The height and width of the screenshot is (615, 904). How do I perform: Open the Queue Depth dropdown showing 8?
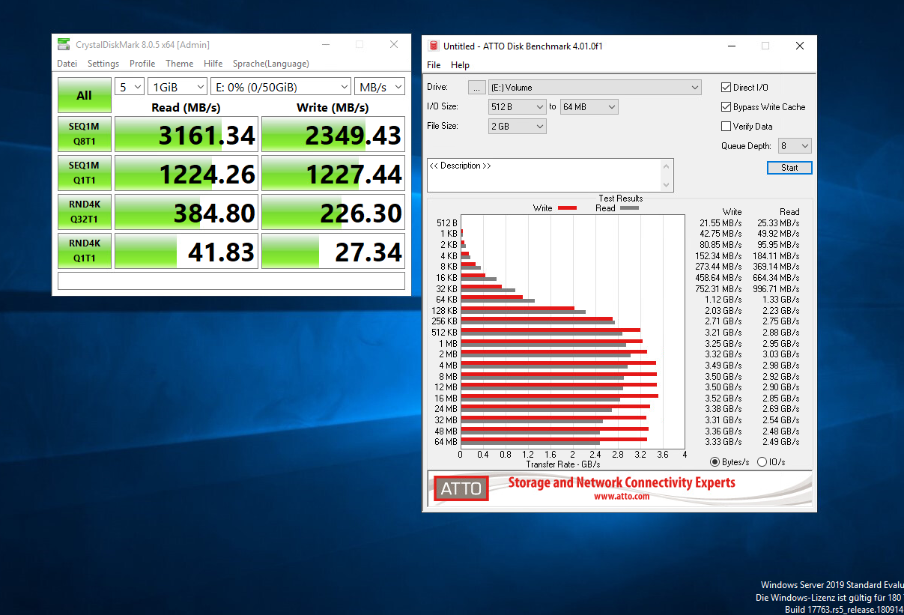point(795,146)
